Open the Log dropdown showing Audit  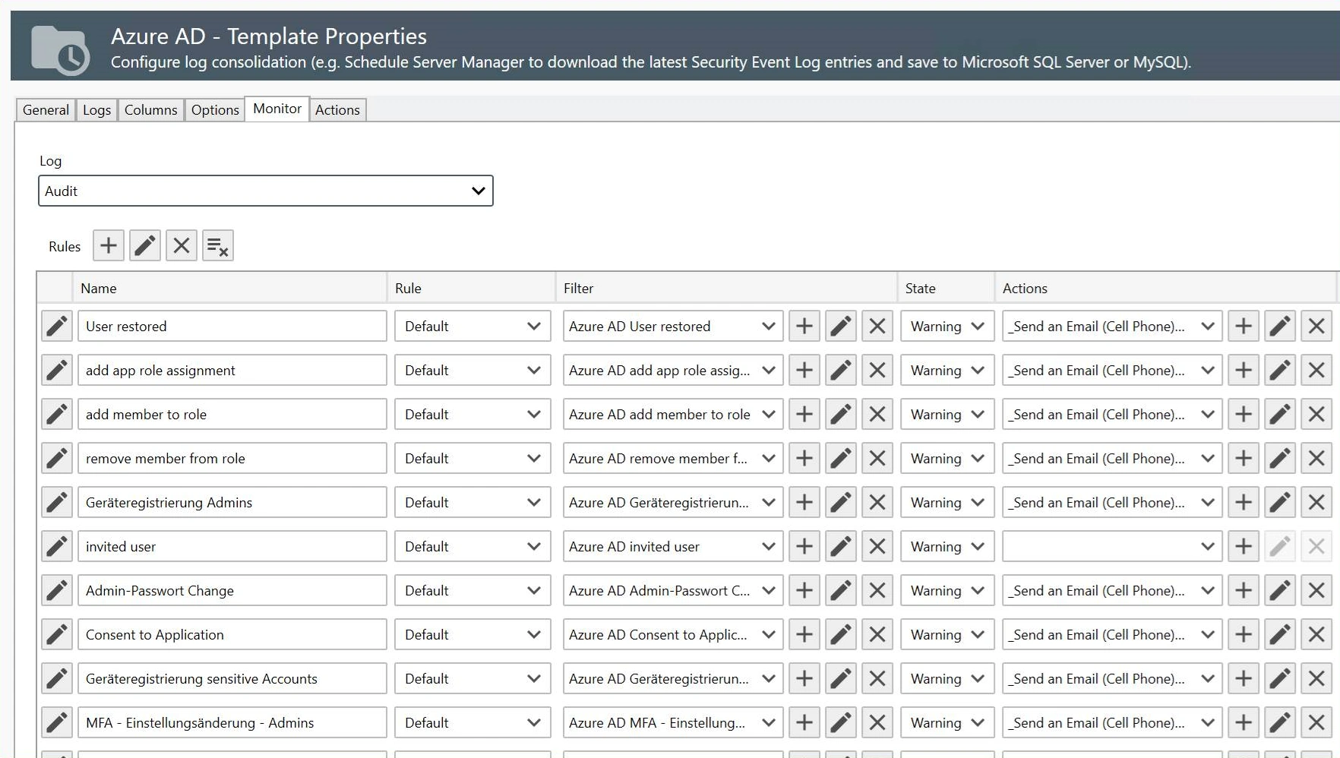point(265,191)
